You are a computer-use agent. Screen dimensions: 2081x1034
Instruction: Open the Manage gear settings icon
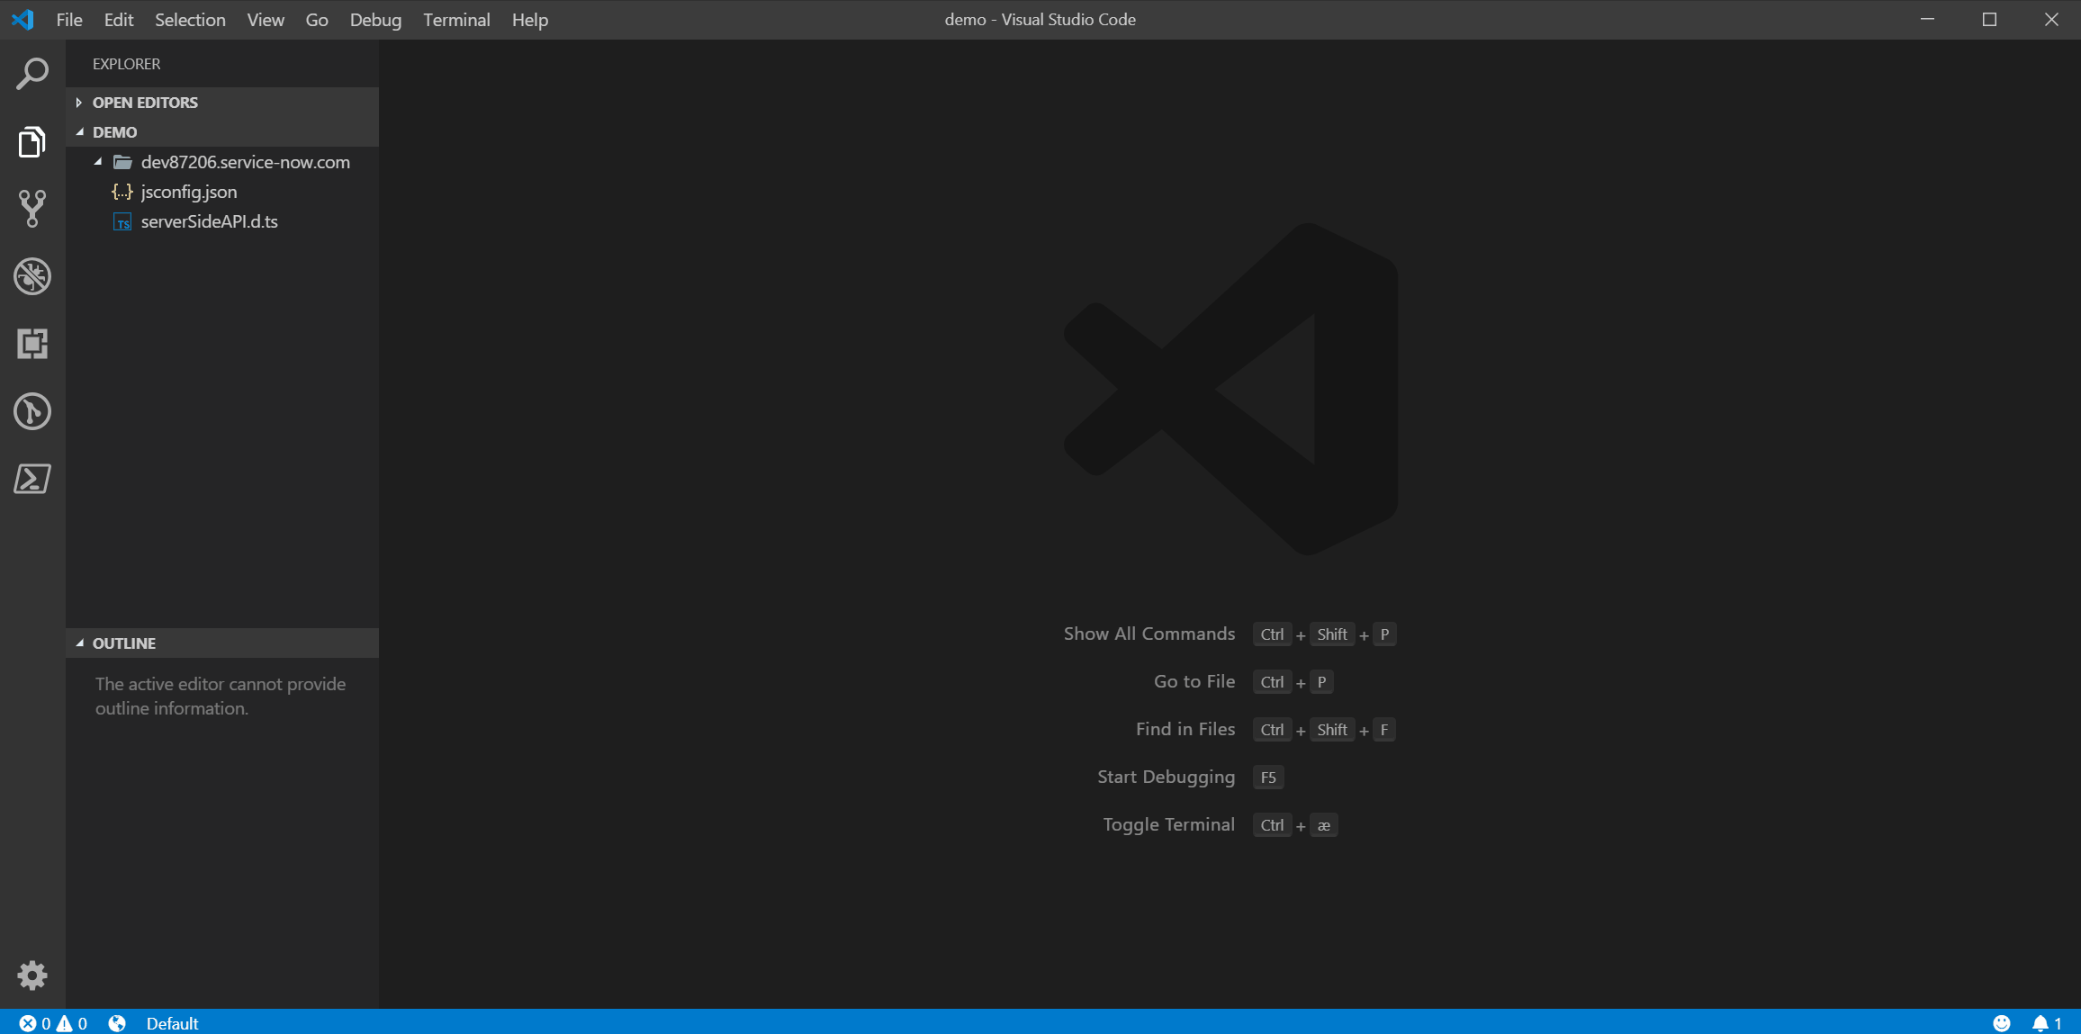[32, 976]
